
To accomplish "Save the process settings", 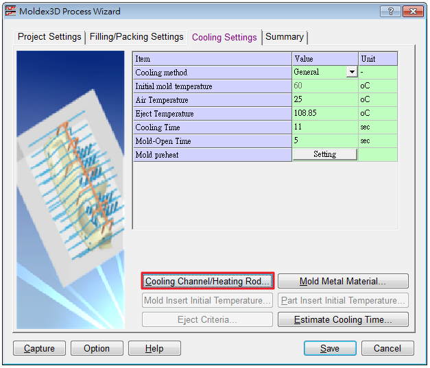I will point(330,348).
